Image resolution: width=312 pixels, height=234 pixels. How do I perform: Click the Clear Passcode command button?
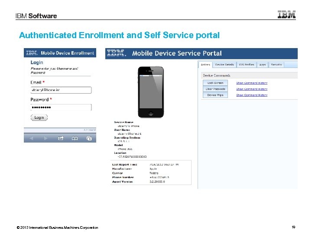coord(215,89)
